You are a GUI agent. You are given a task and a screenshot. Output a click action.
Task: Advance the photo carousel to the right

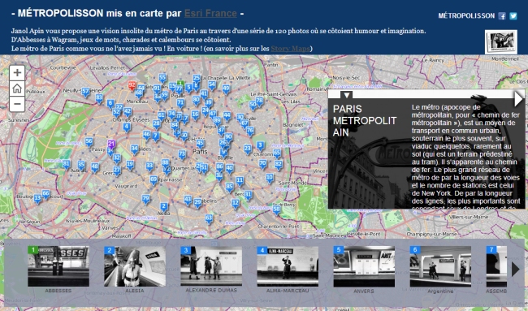[515, 270]
